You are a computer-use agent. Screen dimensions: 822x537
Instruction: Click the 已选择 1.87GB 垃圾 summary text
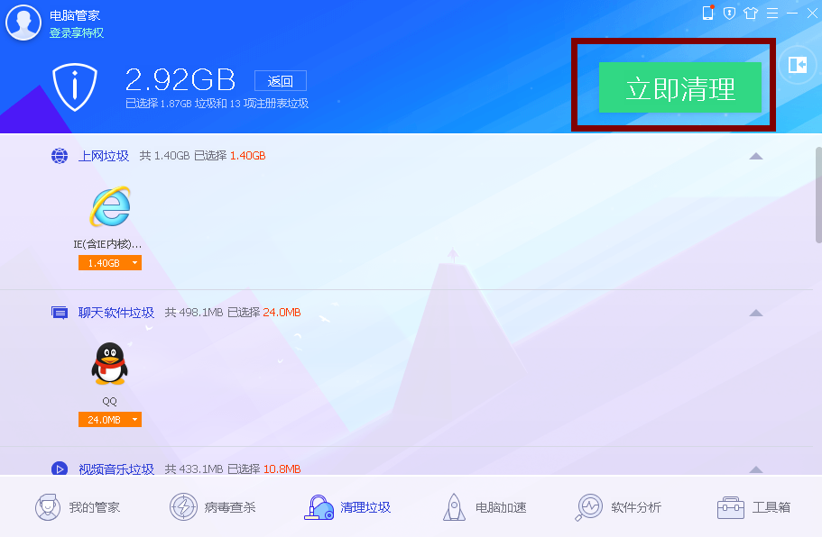[217, 104]
